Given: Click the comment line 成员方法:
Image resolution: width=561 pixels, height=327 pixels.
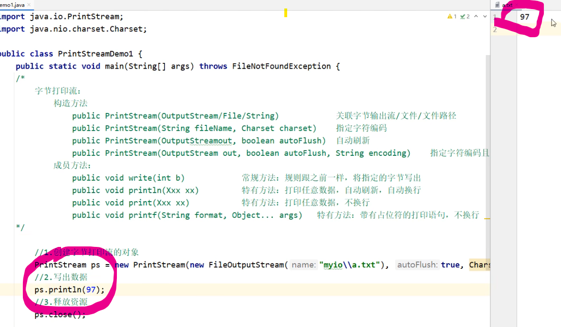Looking at the screenshot, I should [x=73, y=165].
